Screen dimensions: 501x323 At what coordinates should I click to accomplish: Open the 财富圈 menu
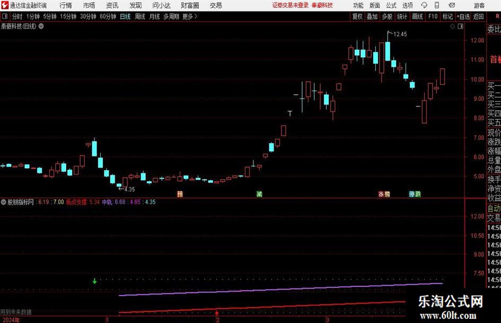tap(190, 5)
